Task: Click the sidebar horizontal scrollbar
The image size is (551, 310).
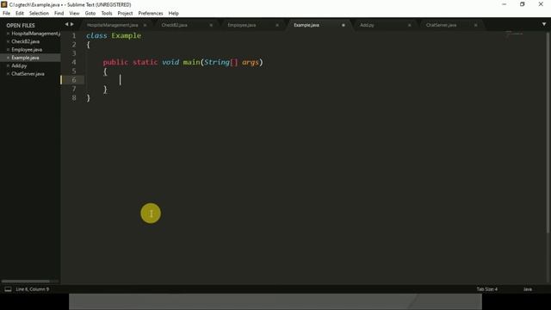Action: coord(25,282)
